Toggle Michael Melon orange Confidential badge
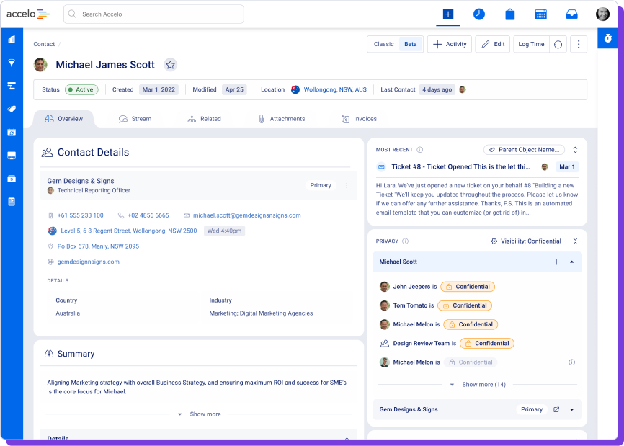The width and height of the screenshot is (624, 446). [471, 324]
